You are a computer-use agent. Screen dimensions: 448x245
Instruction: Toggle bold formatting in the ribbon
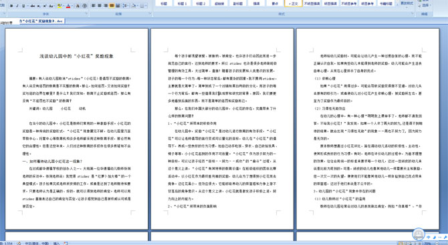pyautogui.click(x=11, y=6)
